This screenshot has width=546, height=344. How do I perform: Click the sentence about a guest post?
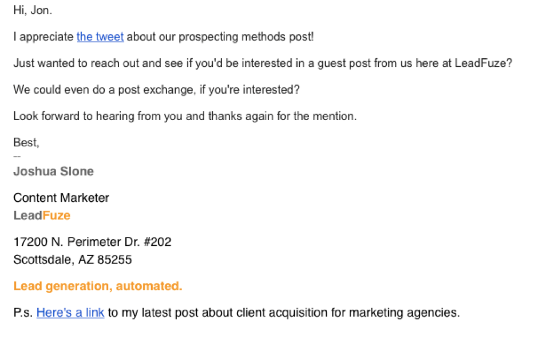click(x=263, y=63)
